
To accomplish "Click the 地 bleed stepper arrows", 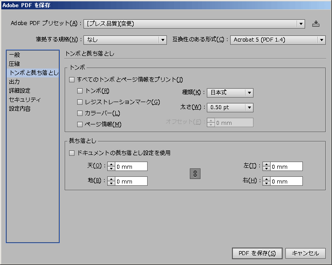I will pyautogui.click(x=111, y=181).
